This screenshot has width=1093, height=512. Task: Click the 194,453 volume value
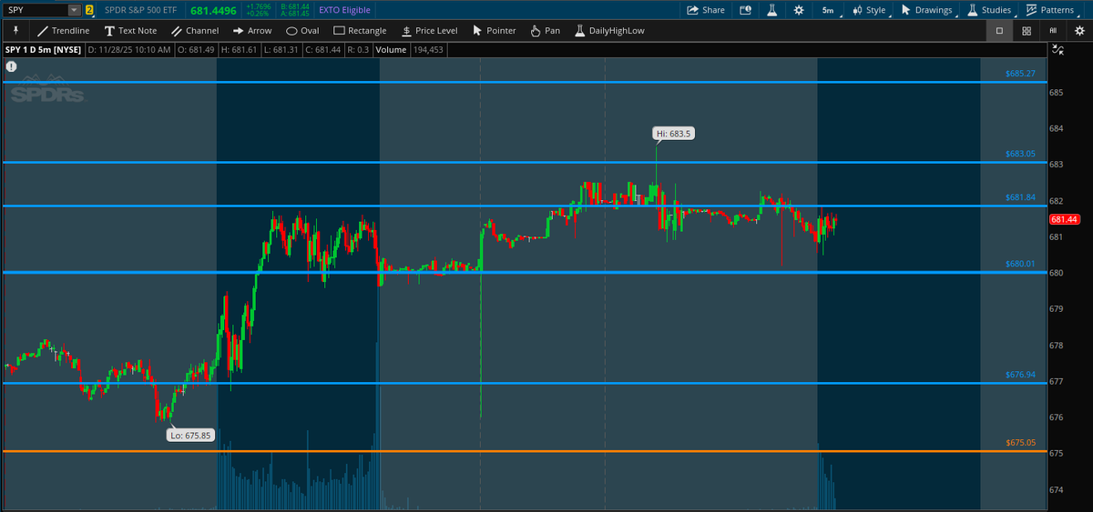[x=427, y=50]
